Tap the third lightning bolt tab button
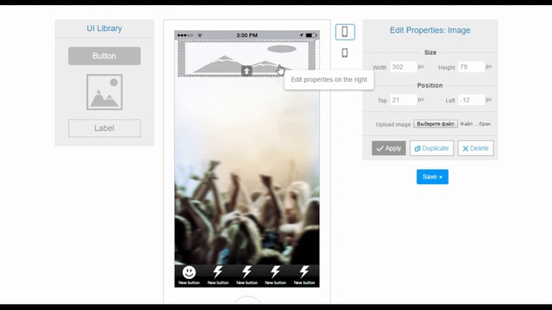The width and height of the screenshot is (552, 310). coord(247,276)
